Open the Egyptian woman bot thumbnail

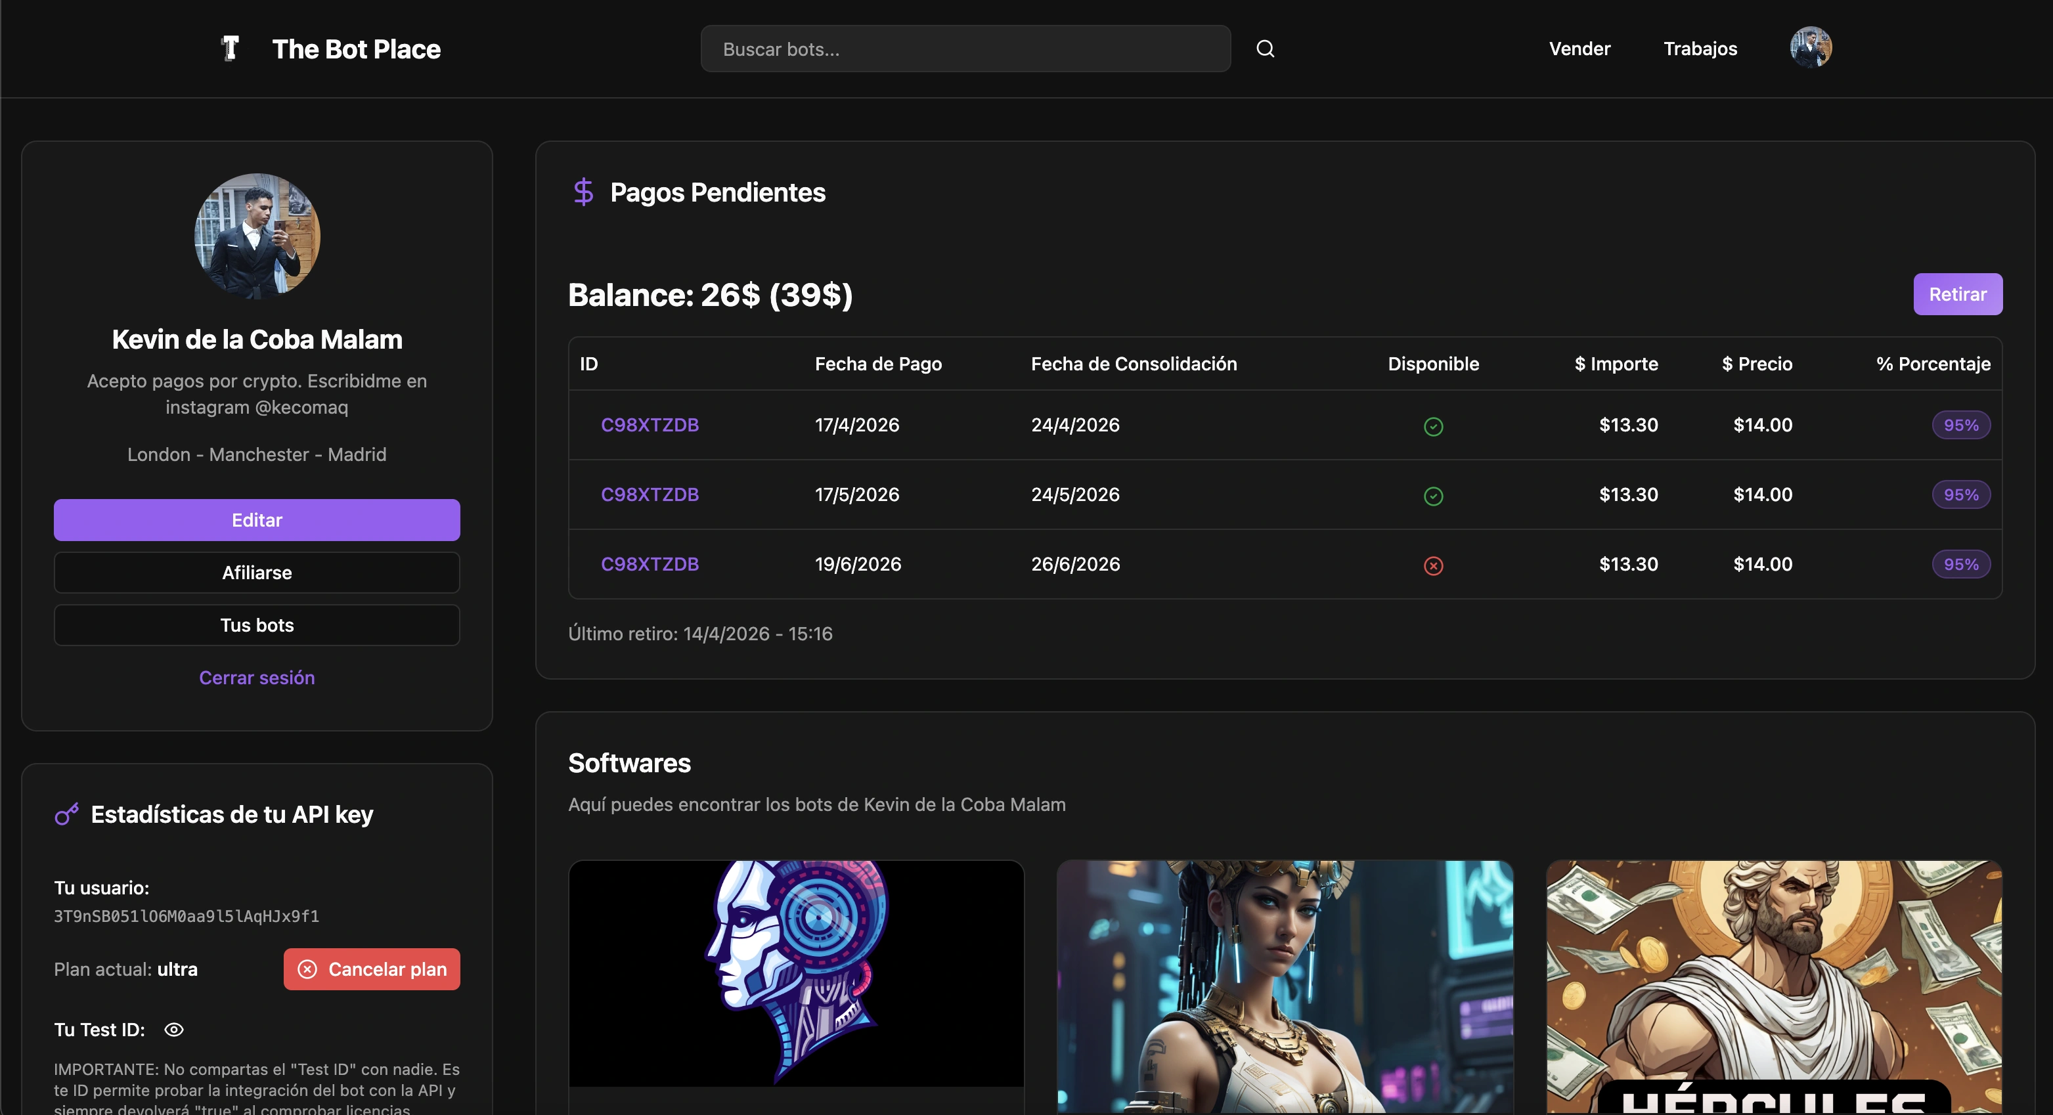1285,987
